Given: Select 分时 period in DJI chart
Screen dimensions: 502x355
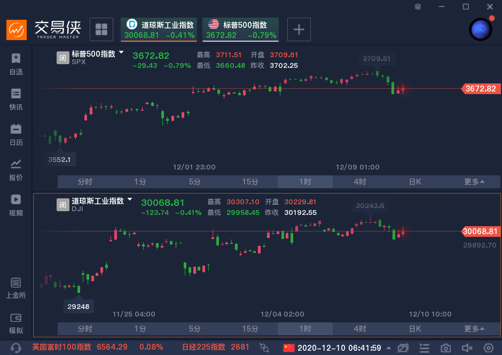Looking at the screenshot, I should 85,329.
